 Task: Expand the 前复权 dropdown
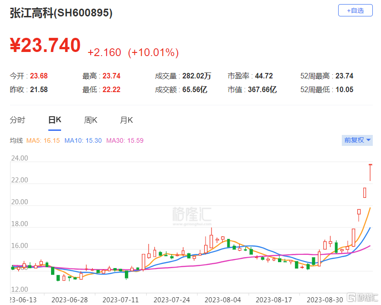pos(357,140)
